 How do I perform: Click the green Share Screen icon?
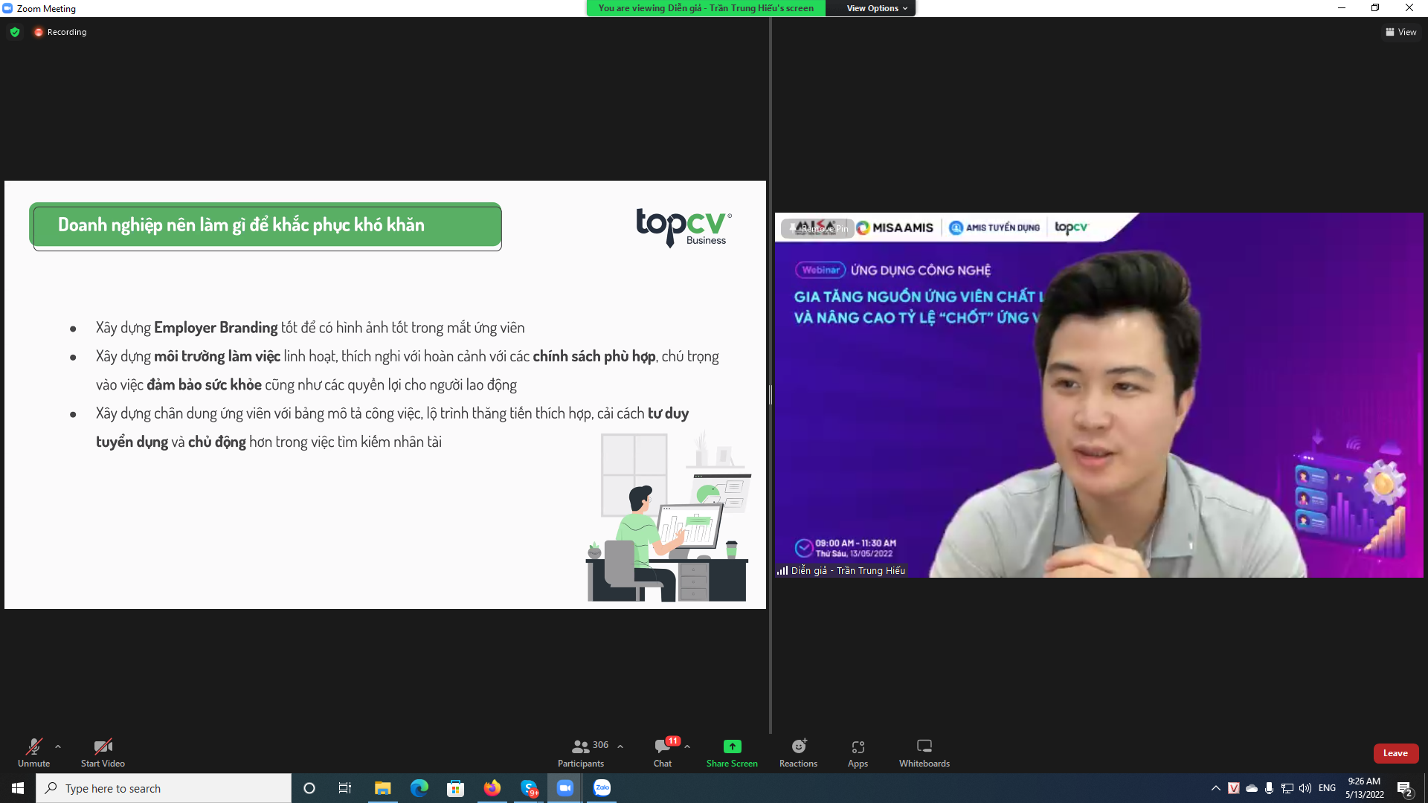pyautogui.click(x=732, y=746)
